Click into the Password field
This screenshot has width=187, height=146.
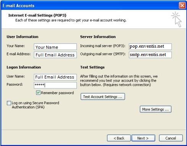point(55,85)
